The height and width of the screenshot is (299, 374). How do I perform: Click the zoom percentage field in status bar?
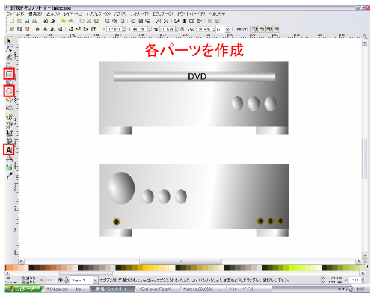[x=355, y=280]
